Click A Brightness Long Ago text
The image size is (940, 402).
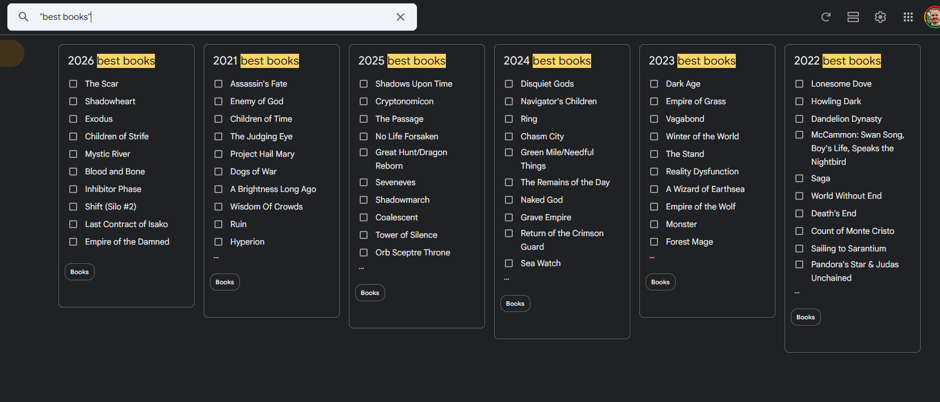273,189
